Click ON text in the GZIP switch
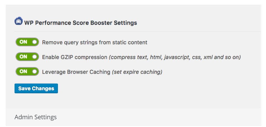Screen dimensions: 266x127 (23, 57)
